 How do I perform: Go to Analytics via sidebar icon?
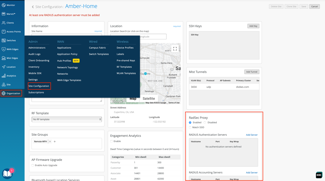click(4, 76)
